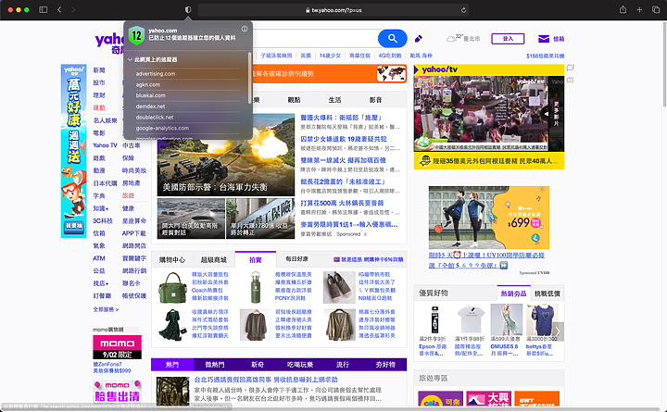Click the momo 9/02限定 ad banner
Screen dimensions: 667x412
117,347
